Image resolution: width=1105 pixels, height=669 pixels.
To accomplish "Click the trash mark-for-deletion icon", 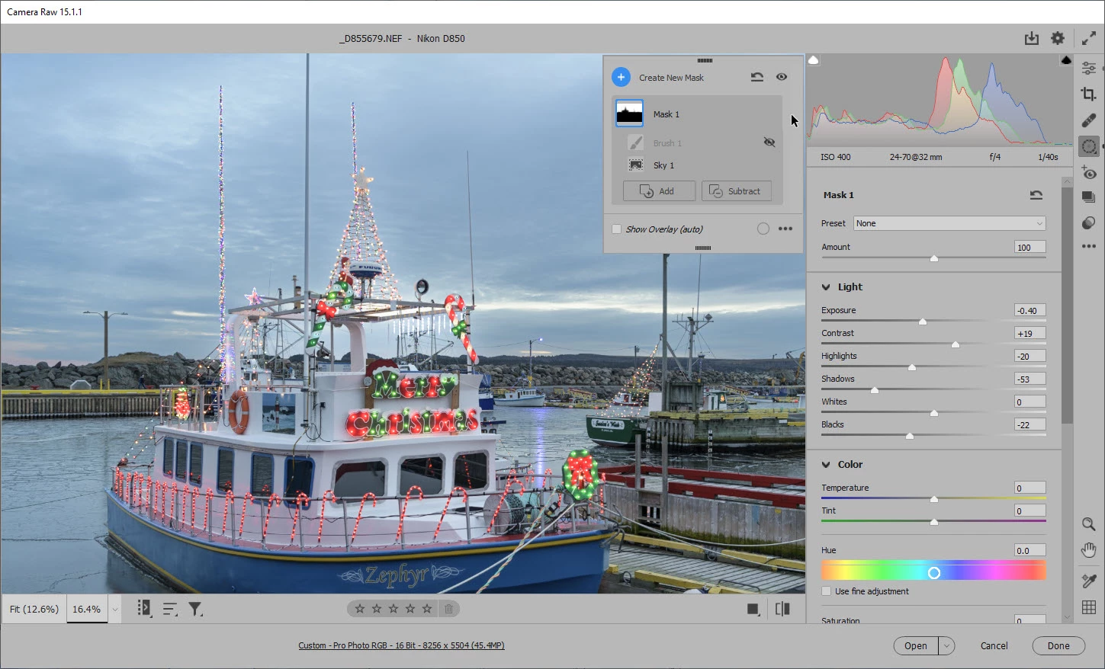I will coord(449,609).
